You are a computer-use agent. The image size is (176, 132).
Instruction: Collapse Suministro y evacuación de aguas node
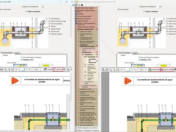(x=97, y=46)
